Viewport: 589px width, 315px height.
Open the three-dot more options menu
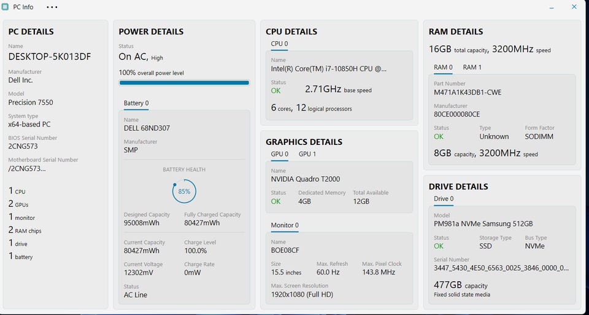pyautogui.click(x=52, y=7)
